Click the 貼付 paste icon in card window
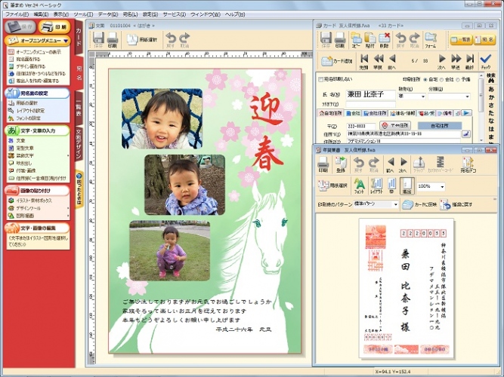The width and height of the screenshot is (504, 377). click(370, 40)
